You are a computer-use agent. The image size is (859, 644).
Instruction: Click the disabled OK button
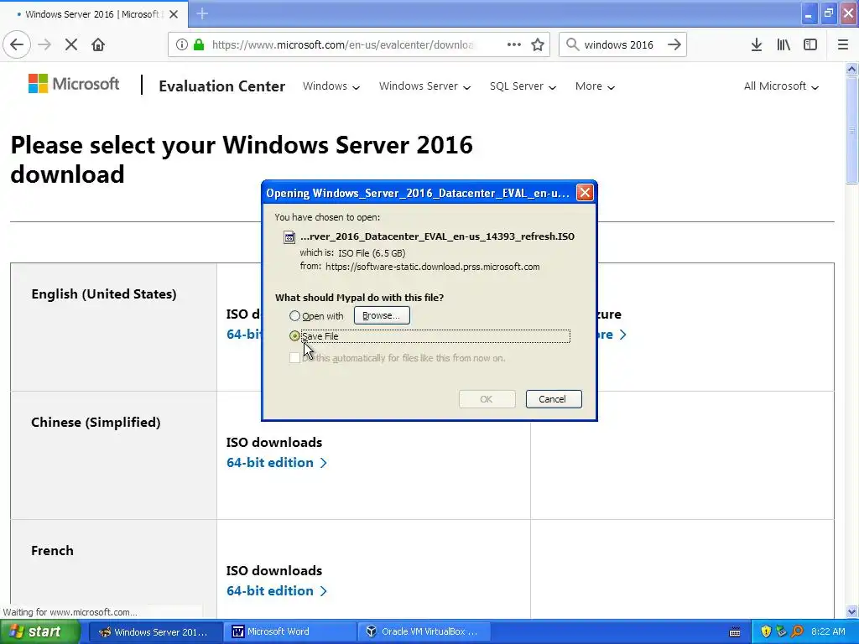click(x=487, y=399)
